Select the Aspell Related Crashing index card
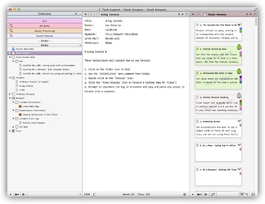The image size is (265, 204). [x=218, y=104]
